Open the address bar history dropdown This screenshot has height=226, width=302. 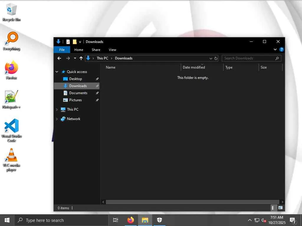pos(211,58)
